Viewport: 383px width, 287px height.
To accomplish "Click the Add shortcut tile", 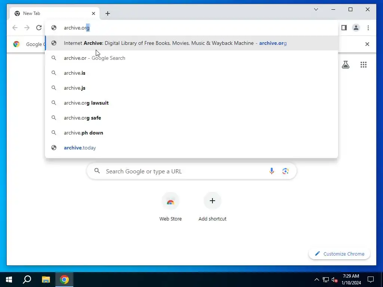I will tap(212, 207).
